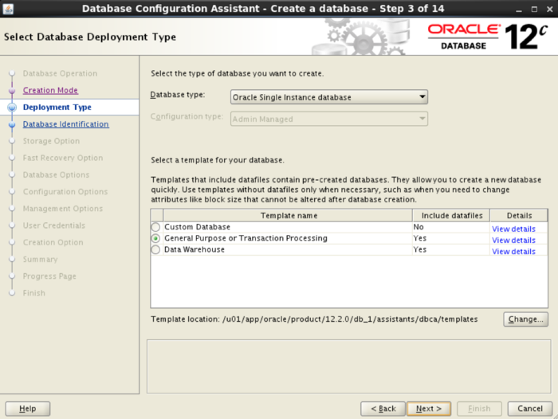558x419 pixels.
Task: Click the 'No' datafiles cell for Custom Database
Action: [x=451, y=227]
